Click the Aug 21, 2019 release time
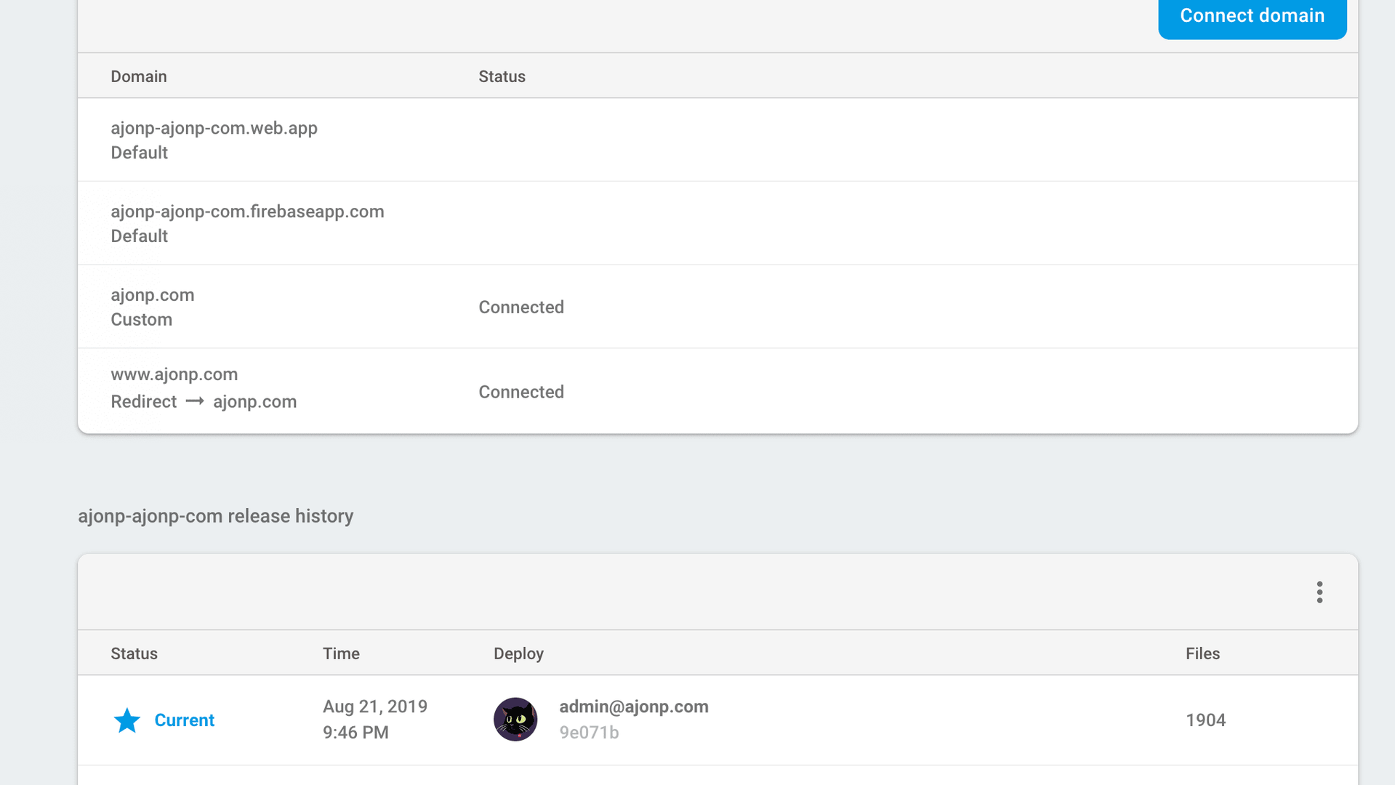This screenshot has height=785, width=1395. pyautogui.click(x=375, y=706)
